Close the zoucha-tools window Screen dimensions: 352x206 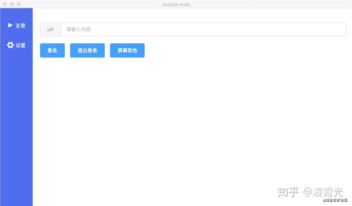pos(5,4)
